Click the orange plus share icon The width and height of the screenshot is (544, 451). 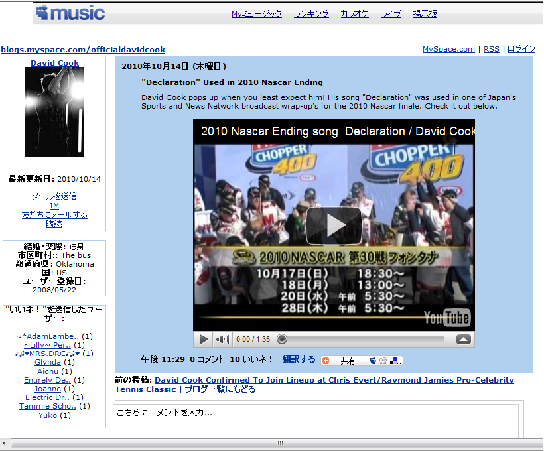point(326,361)
